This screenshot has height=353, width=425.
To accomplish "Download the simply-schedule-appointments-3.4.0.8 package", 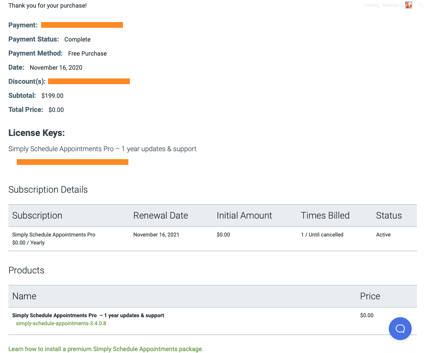I will pos(61,323).
